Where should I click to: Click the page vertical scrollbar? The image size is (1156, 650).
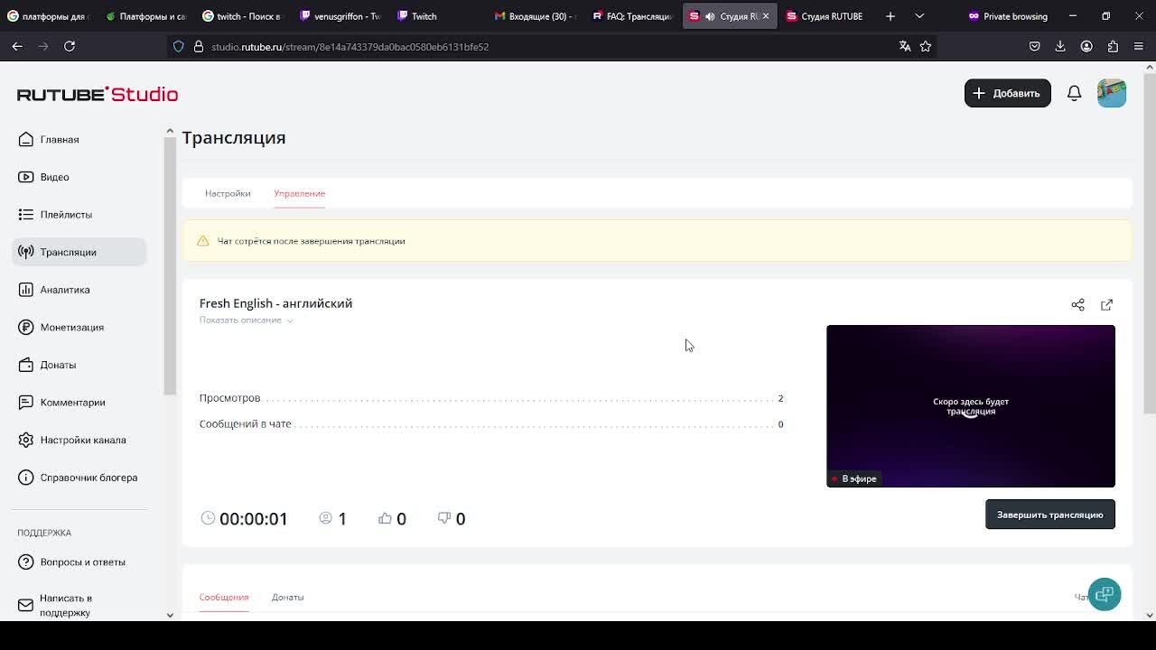1150,244
